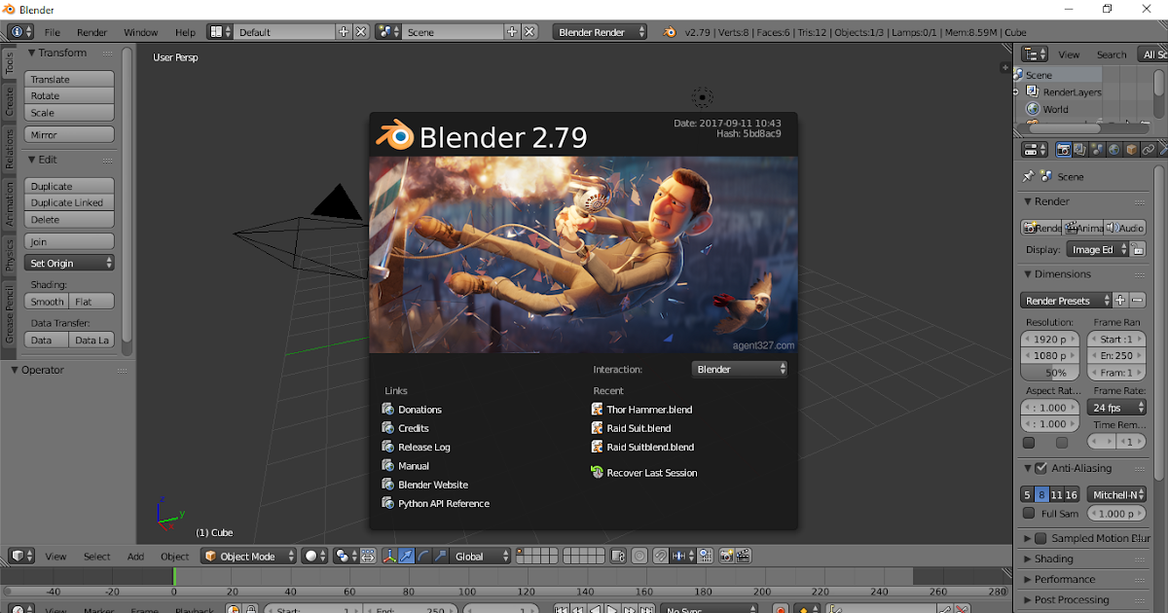Open the Properties editor type selector
Image resolution: width=1168 pixels, height=613 pixels.
(x=1035, y=150)
